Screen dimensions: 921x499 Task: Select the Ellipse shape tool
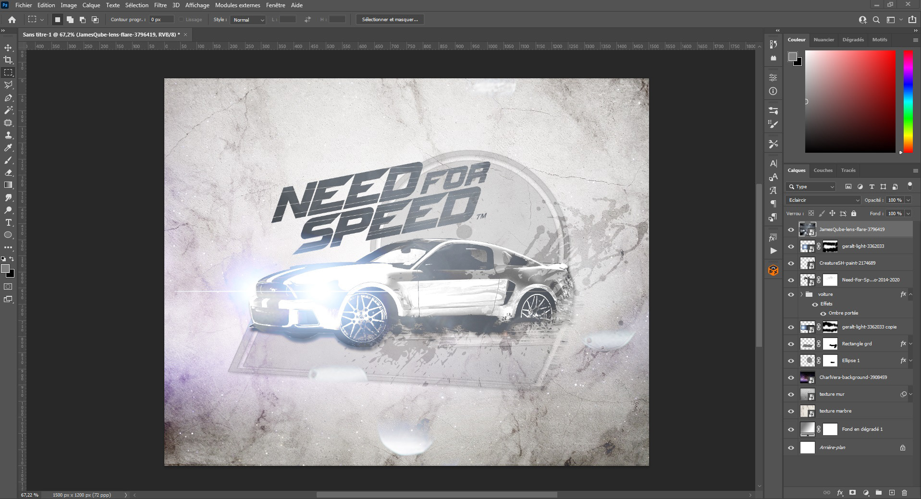pos(8,235)
